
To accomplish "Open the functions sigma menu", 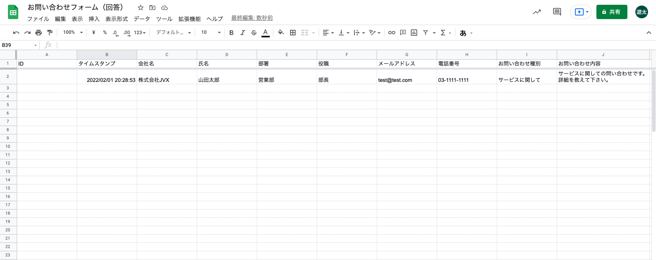I will pos(445,33).
